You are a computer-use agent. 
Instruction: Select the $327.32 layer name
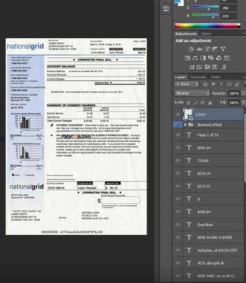pos(204,186)
